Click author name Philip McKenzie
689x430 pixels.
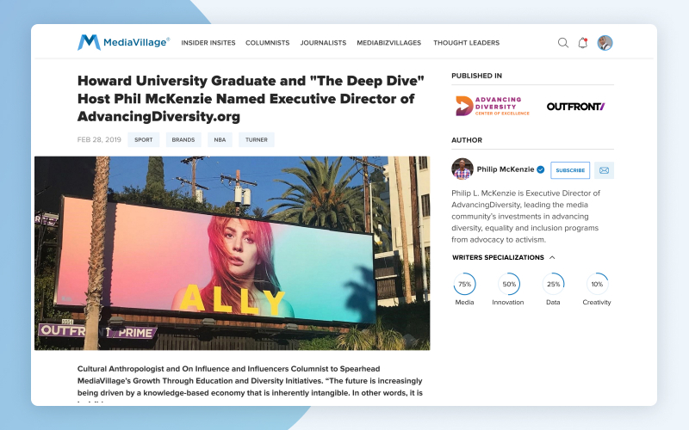[506, 169]
